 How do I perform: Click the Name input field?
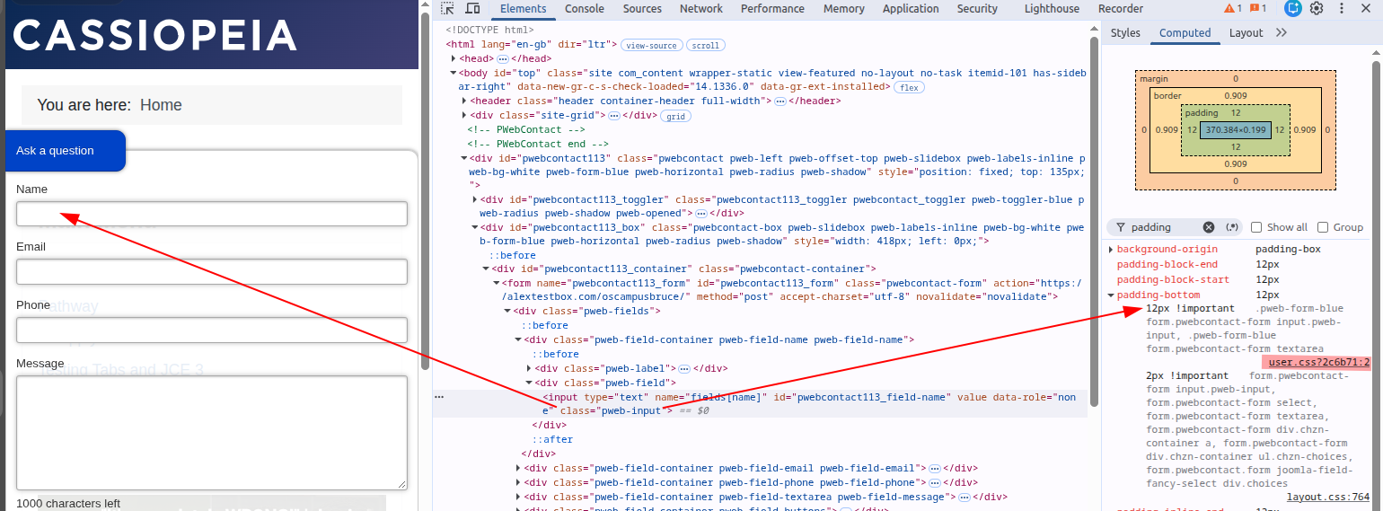212,214
